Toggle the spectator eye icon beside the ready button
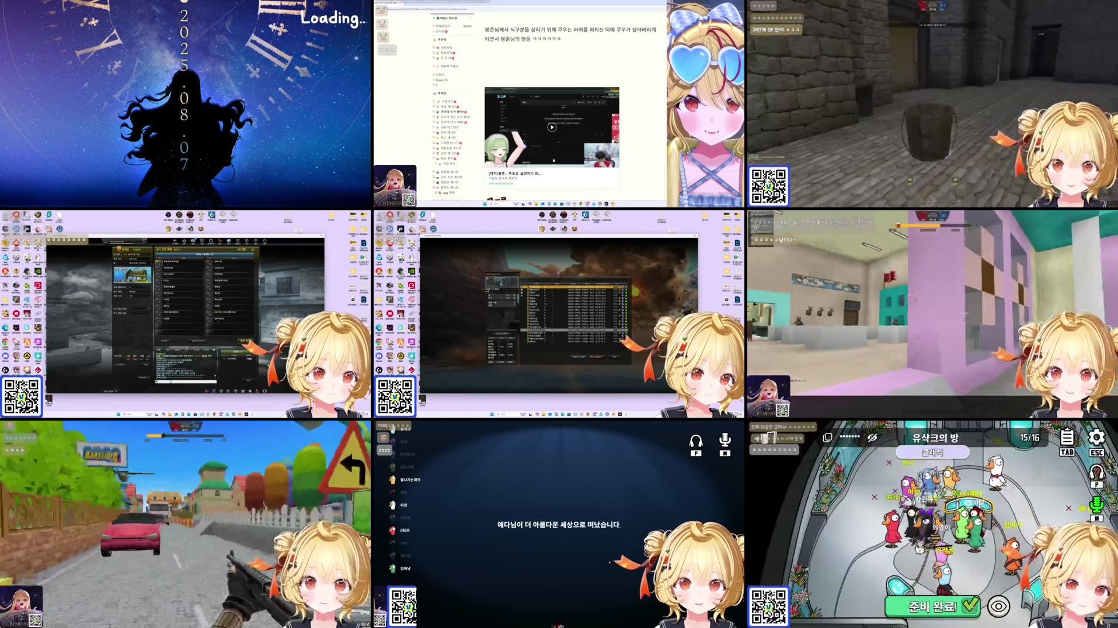Viewport: 1118px width, 628px height. pyautogui.click(x=999, y=606)
